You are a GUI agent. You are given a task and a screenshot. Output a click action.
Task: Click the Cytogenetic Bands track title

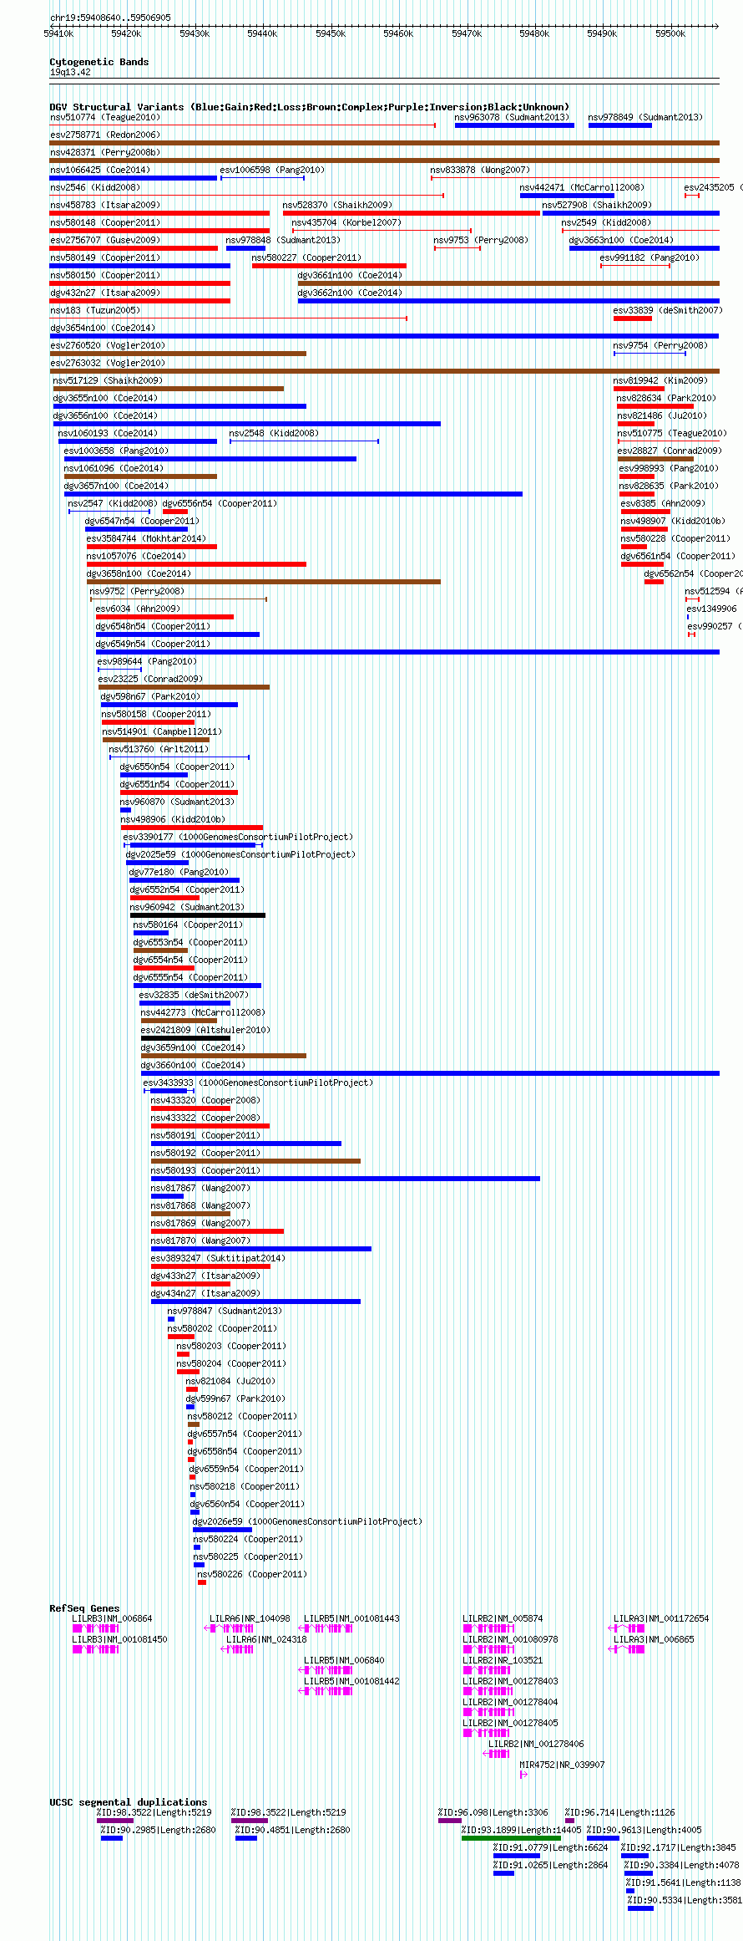[x=99, y=62]
